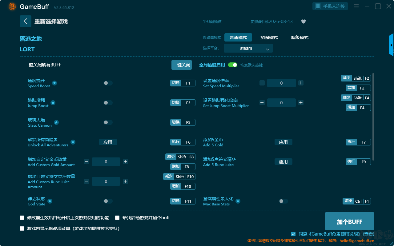Image resolution: width=394 pixels, height=246 pixels.
Task: Click the Add Custom Gold Amount value field
Action: click(x=106, y=162)
